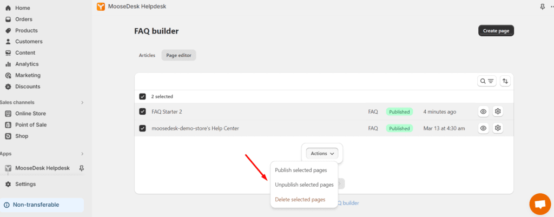Click the Create page button
This screenshot has height=217, width=554.
point(496,31)
